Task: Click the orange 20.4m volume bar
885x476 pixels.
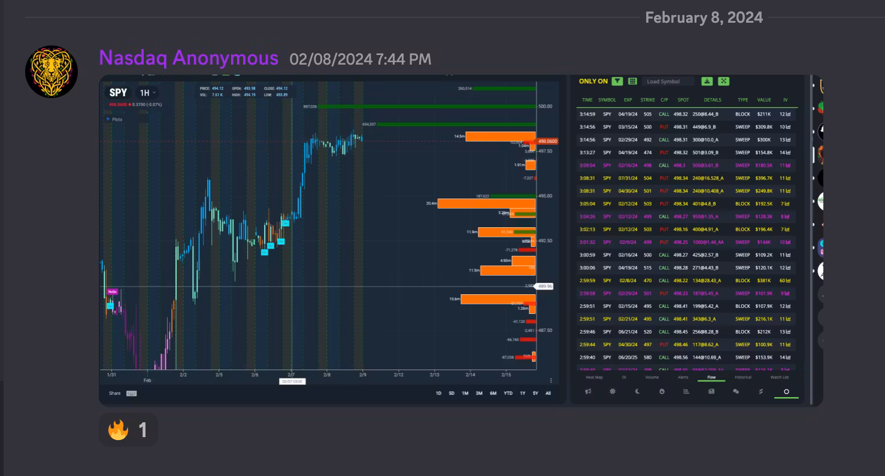Action: (x=486, y=203)
